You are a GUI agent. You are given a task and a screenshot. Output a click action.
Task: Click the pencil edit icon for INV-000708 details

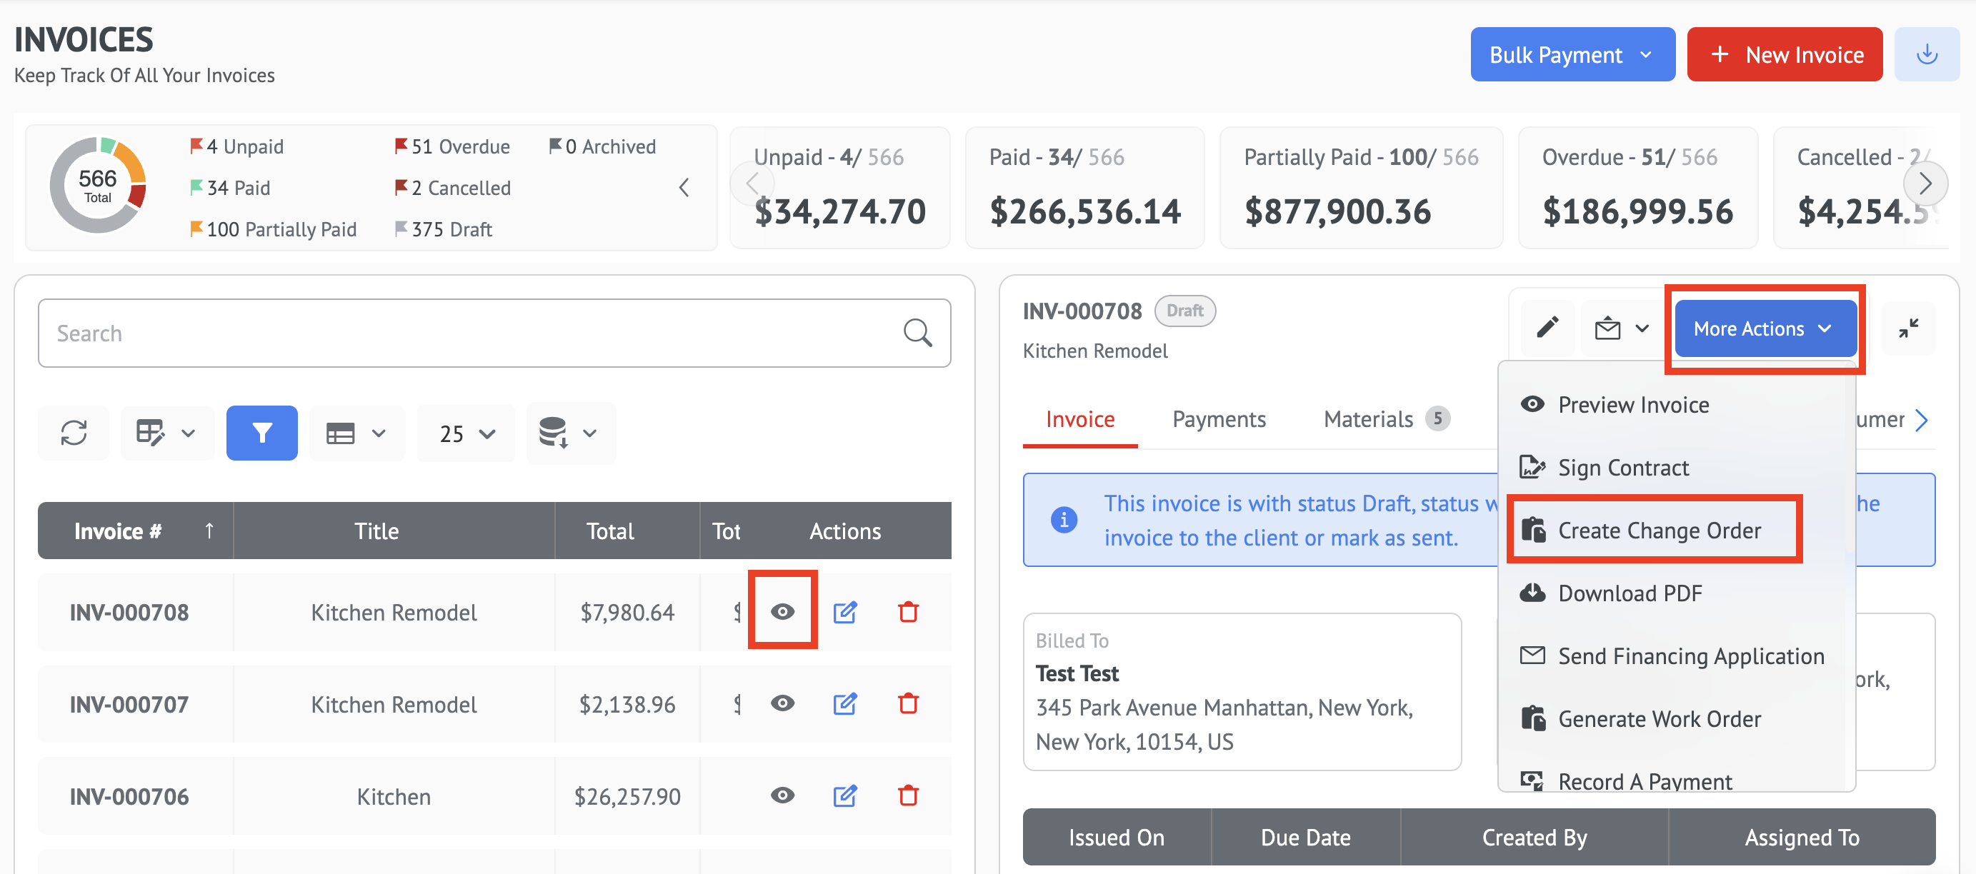(x=1547, y=328)
